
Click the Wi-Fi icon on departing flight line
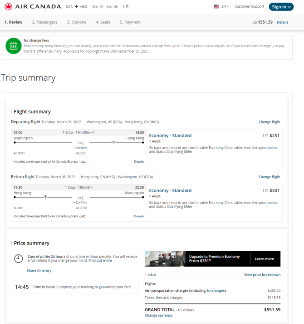tap(113, 142)
